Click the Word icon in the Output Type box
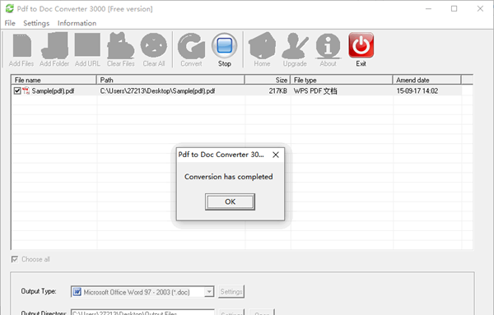This screenshot has height=315, width=494. pos(77,292)
